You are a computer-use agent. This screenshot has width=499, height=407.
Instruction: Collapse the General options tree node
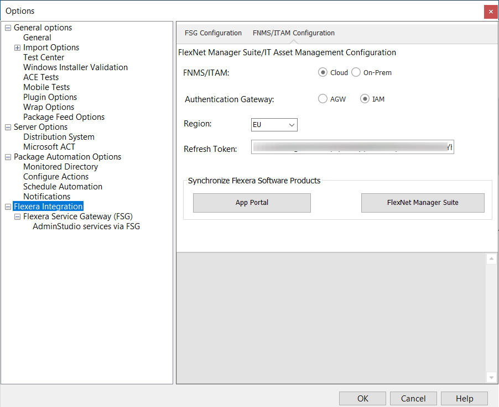(8, 28)
